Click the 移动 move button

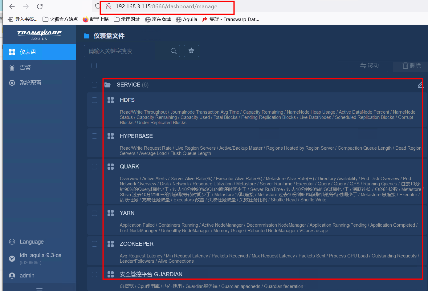[x=369, y=66]
